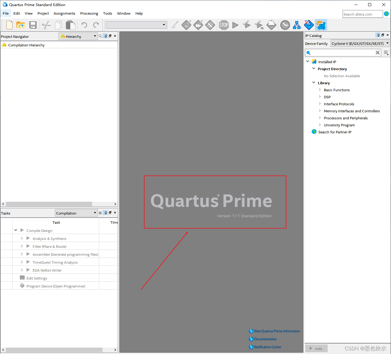Clear the IP Catalog search with the X
Screen dimensions: 391x354
[x=378, y=52]
